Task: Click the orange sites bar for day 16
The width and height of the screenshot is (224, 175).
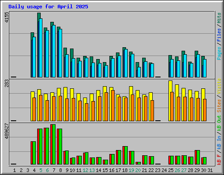Action: [x=113, y=105]
